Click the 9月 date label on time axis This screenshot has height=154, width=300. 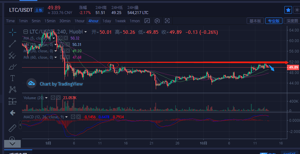pyautogui.click(x=49, y=143)
